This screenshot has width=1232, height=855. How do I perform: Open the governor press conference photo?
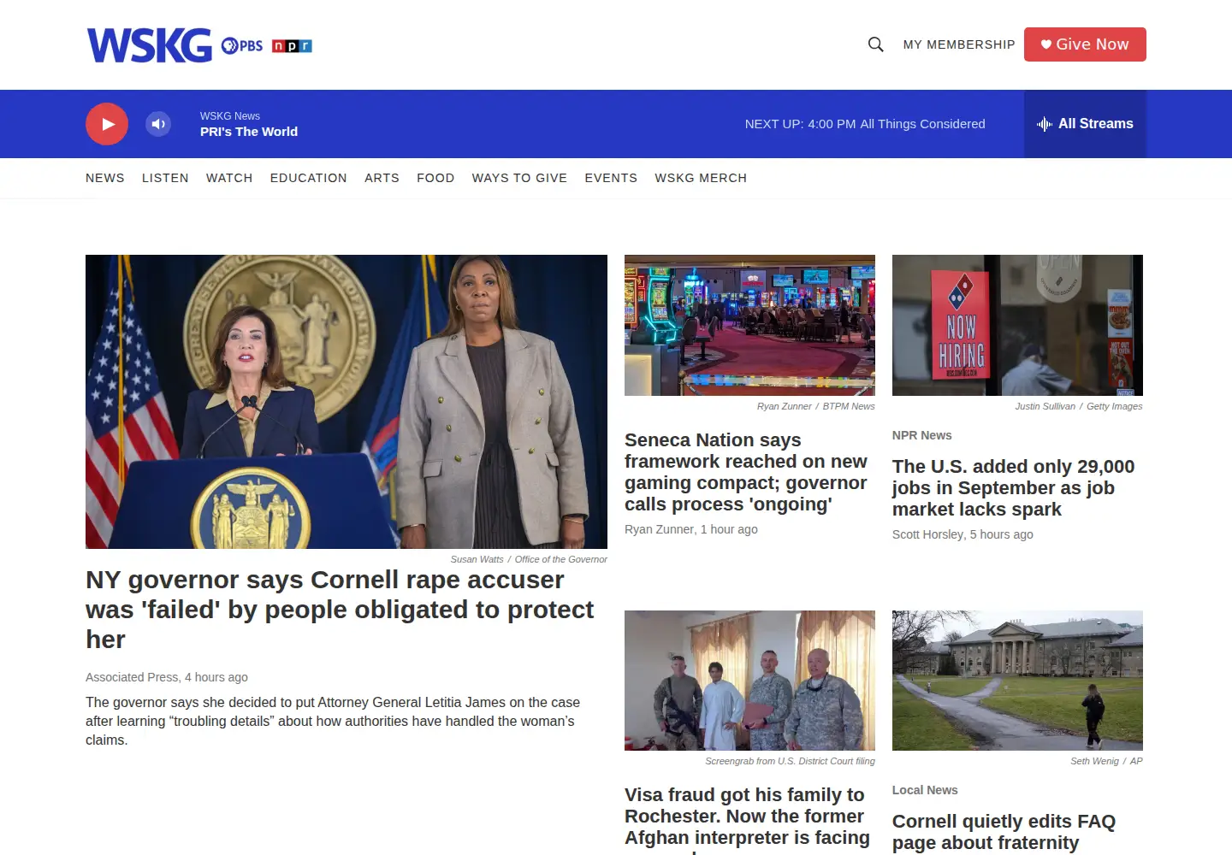(x=346, y=402)
